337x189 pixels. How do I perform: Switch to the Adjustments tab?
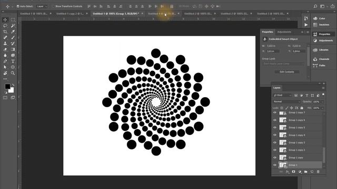point(284,32)
